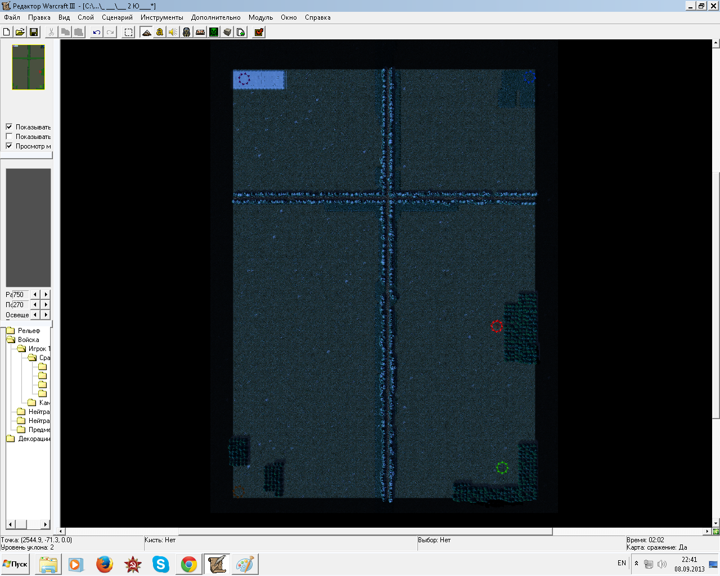Expand the 'Рельеф' folder in the tree
The width and height of the screenshot is (720, 576).
tap(11, 331)
